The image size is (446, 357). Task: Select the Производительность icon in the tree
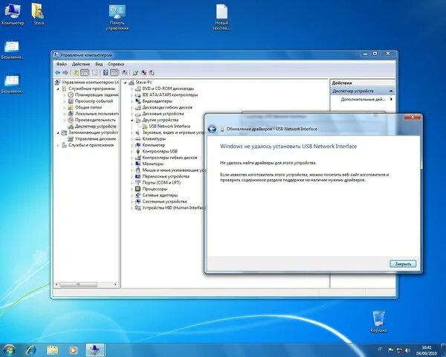pos(71,120)
